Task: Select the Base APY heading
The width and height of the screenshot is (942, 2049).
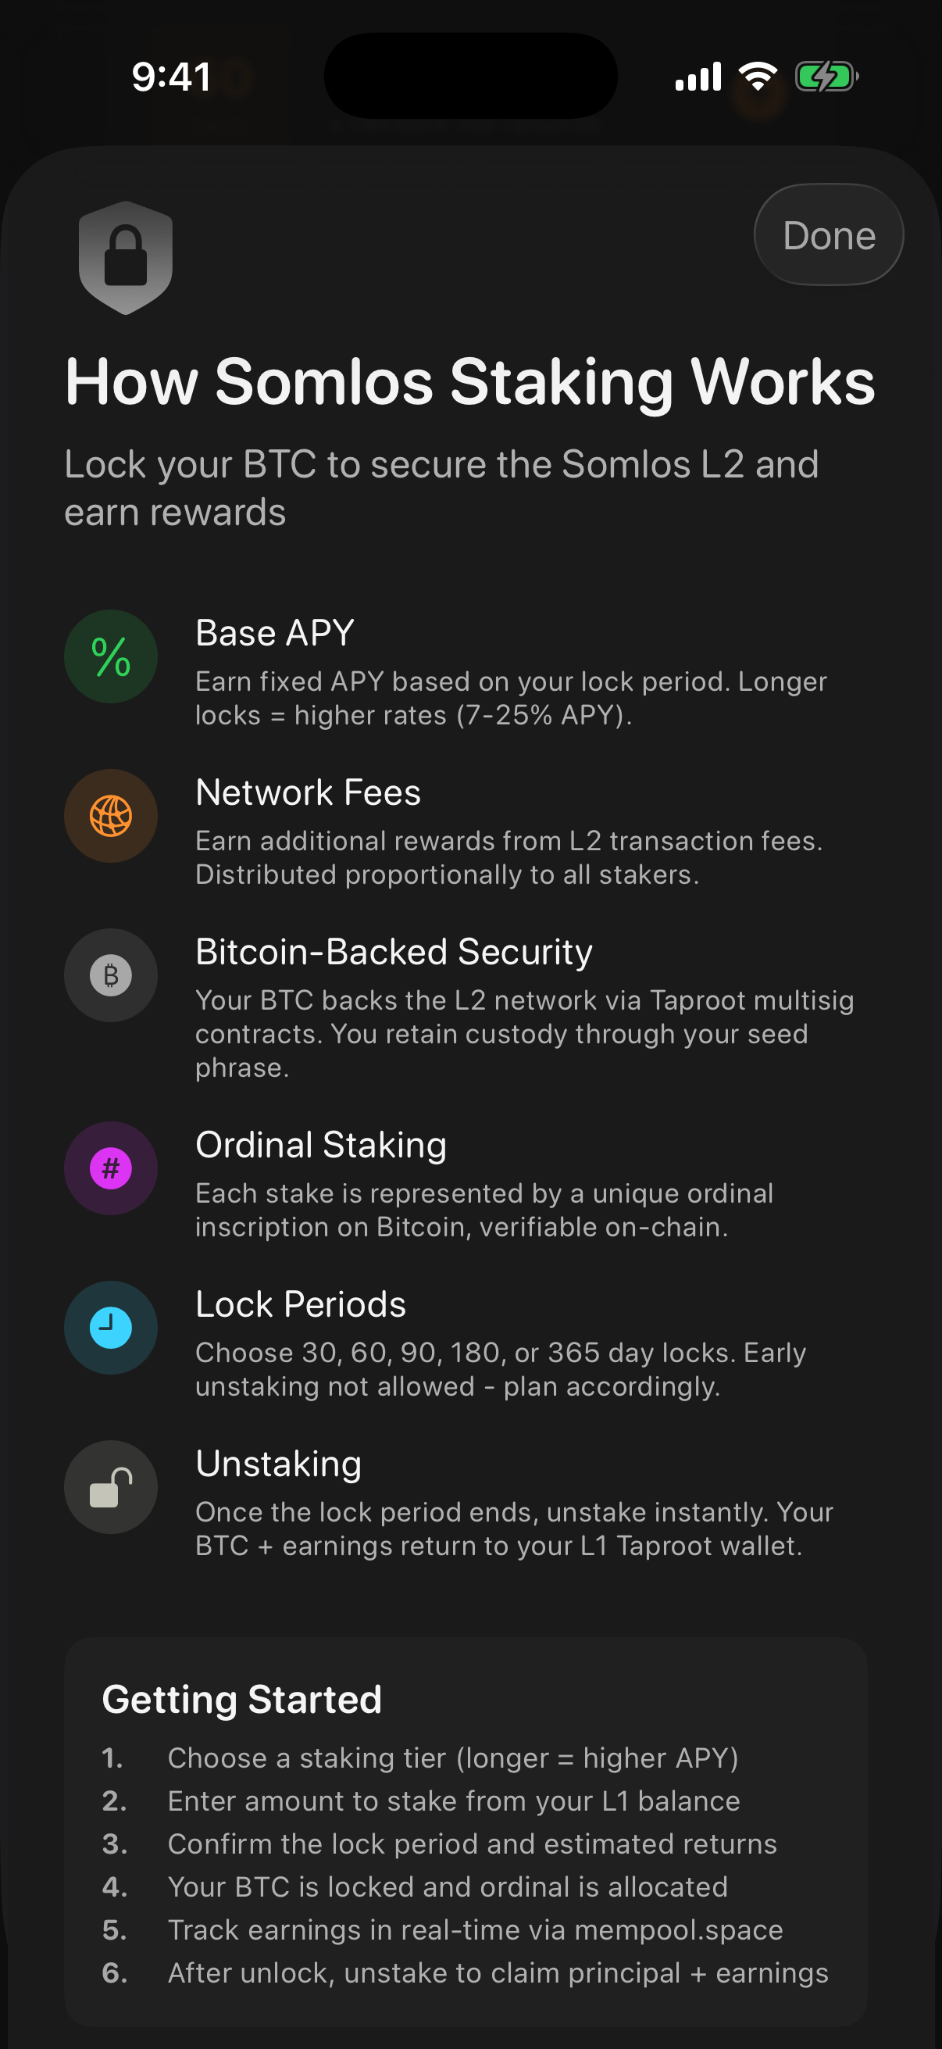Action: tap(275, 633)
